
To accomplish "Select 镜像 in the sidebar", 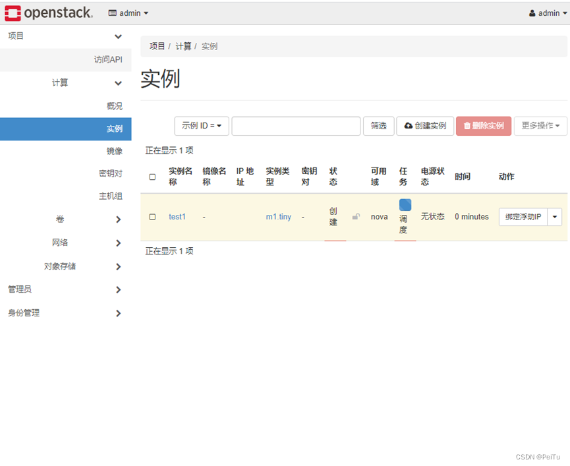I will (115, 150).
